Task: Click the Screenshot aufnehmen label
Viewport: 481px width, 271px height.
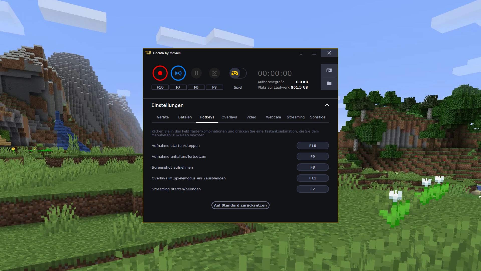Action: [172, 167]
